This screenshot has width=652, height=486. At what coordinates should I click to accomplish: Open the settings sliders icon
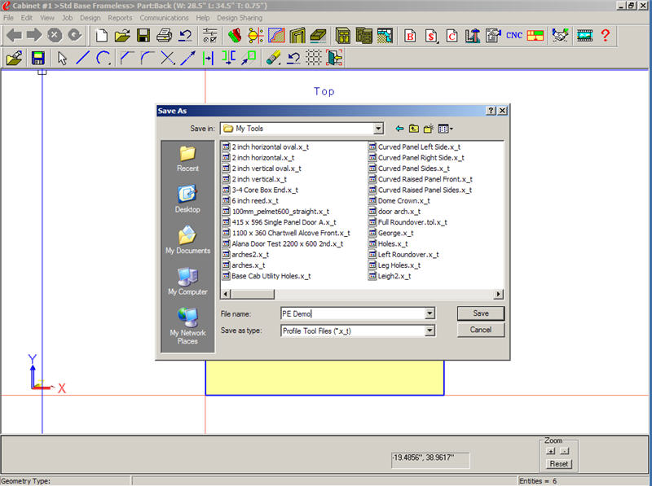(x=210, y=35)
